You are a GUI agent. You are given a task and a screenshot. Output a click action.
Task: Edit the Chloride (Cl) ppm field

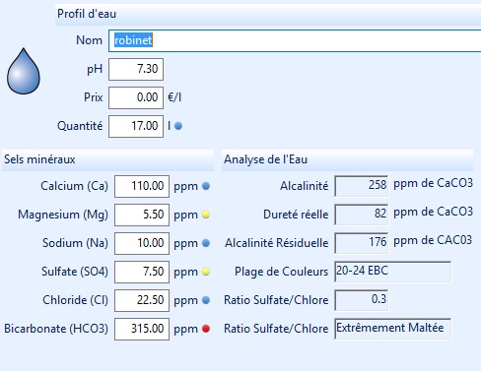(x=142, y=300)
